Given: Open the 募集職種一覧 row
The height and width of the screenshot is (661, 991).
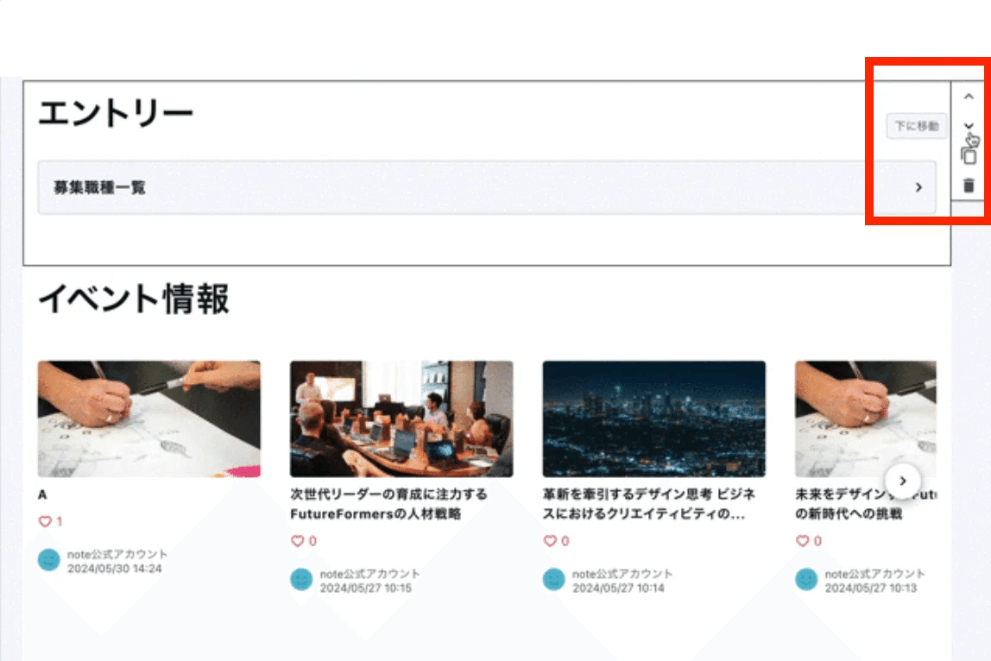Looking at the screenshot, I should (487, 187).
